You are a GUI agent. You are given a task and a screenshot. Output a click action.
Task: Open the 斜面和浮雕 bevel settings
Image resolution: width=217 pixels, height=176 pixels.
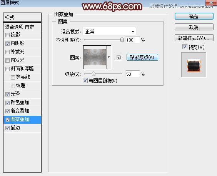(x=22, y=68)
